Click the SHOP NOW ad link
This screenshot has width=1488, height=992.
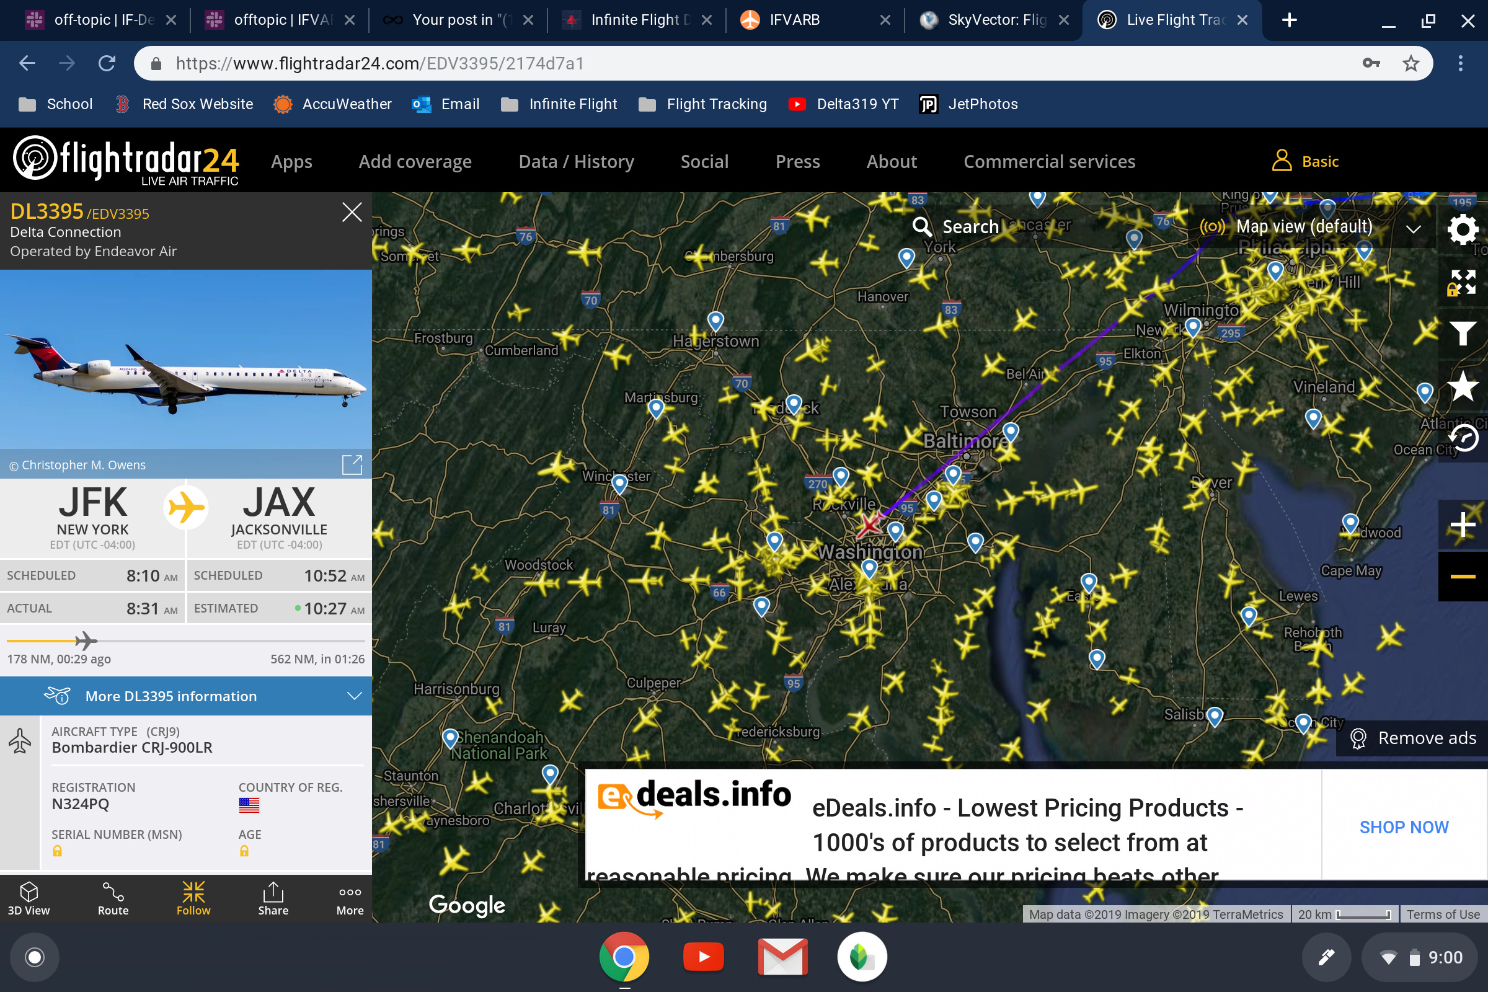point(1404,827)
